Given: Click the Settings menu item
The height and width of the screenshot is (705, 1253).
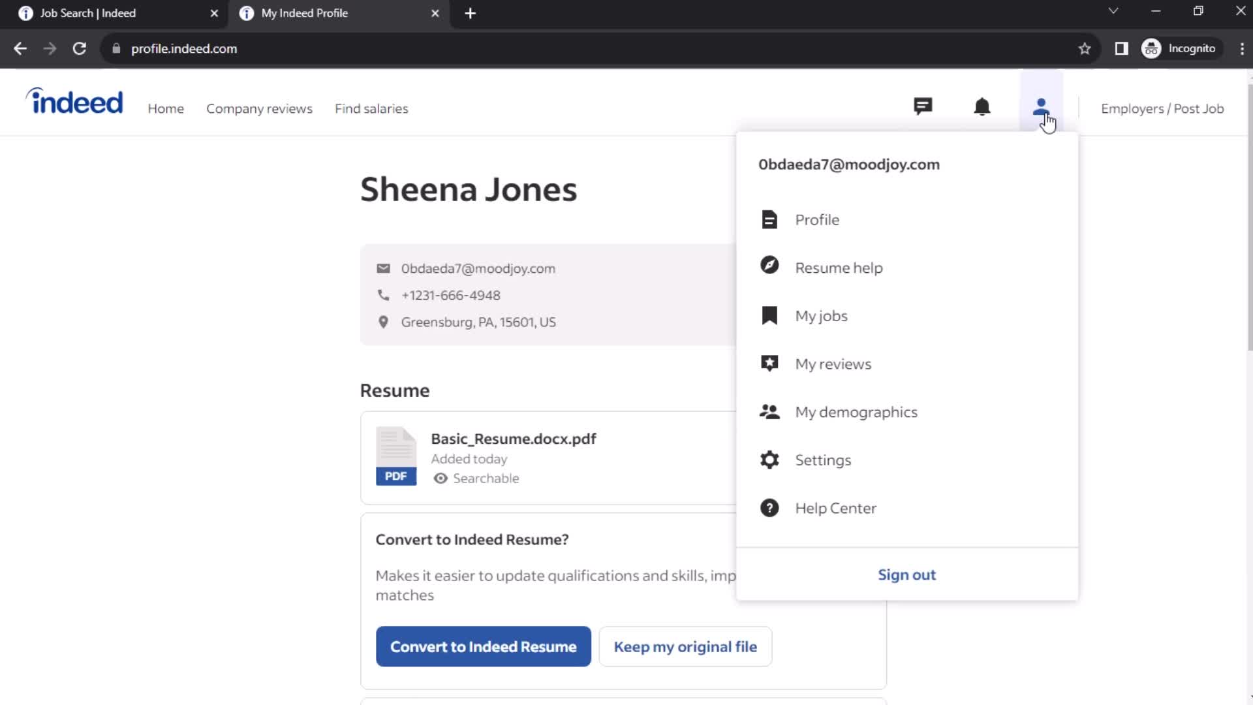Looking at the screenshot, I should (x=823, y=460).
